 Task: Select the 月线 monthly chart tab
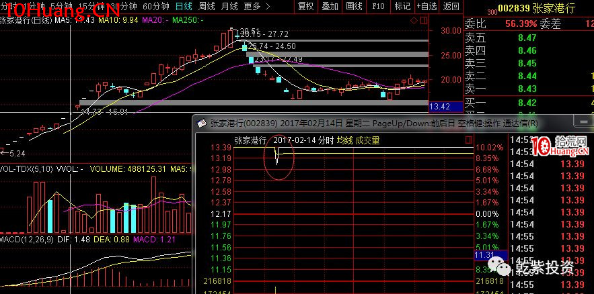point(229,7)
